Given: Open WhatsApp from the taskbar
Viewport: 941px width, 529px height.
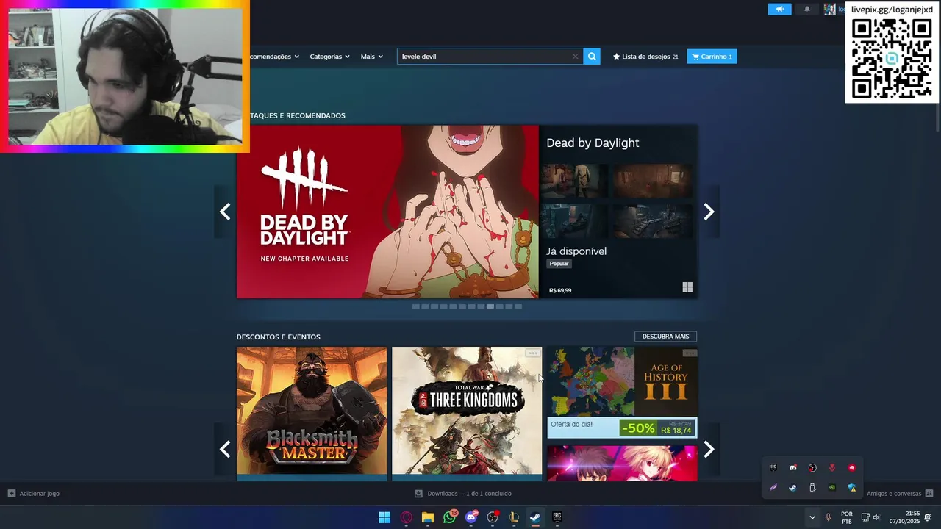Looking at the screenshot, I should [x=450, y=517].
